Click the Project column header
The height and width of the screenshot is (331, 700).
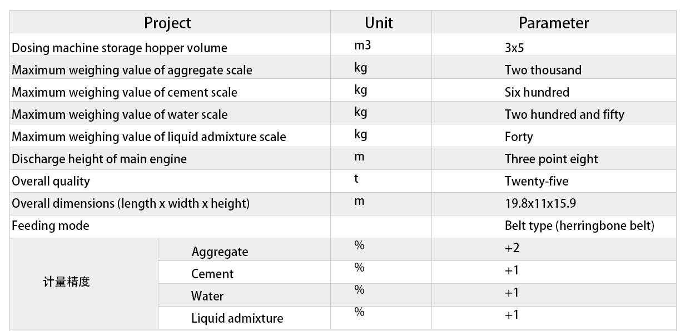tap(167, 23)
